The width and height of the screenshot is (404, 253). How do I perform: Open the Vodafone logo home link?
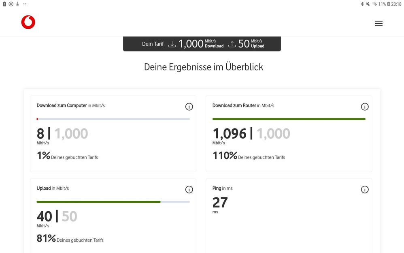coord(28,23)
